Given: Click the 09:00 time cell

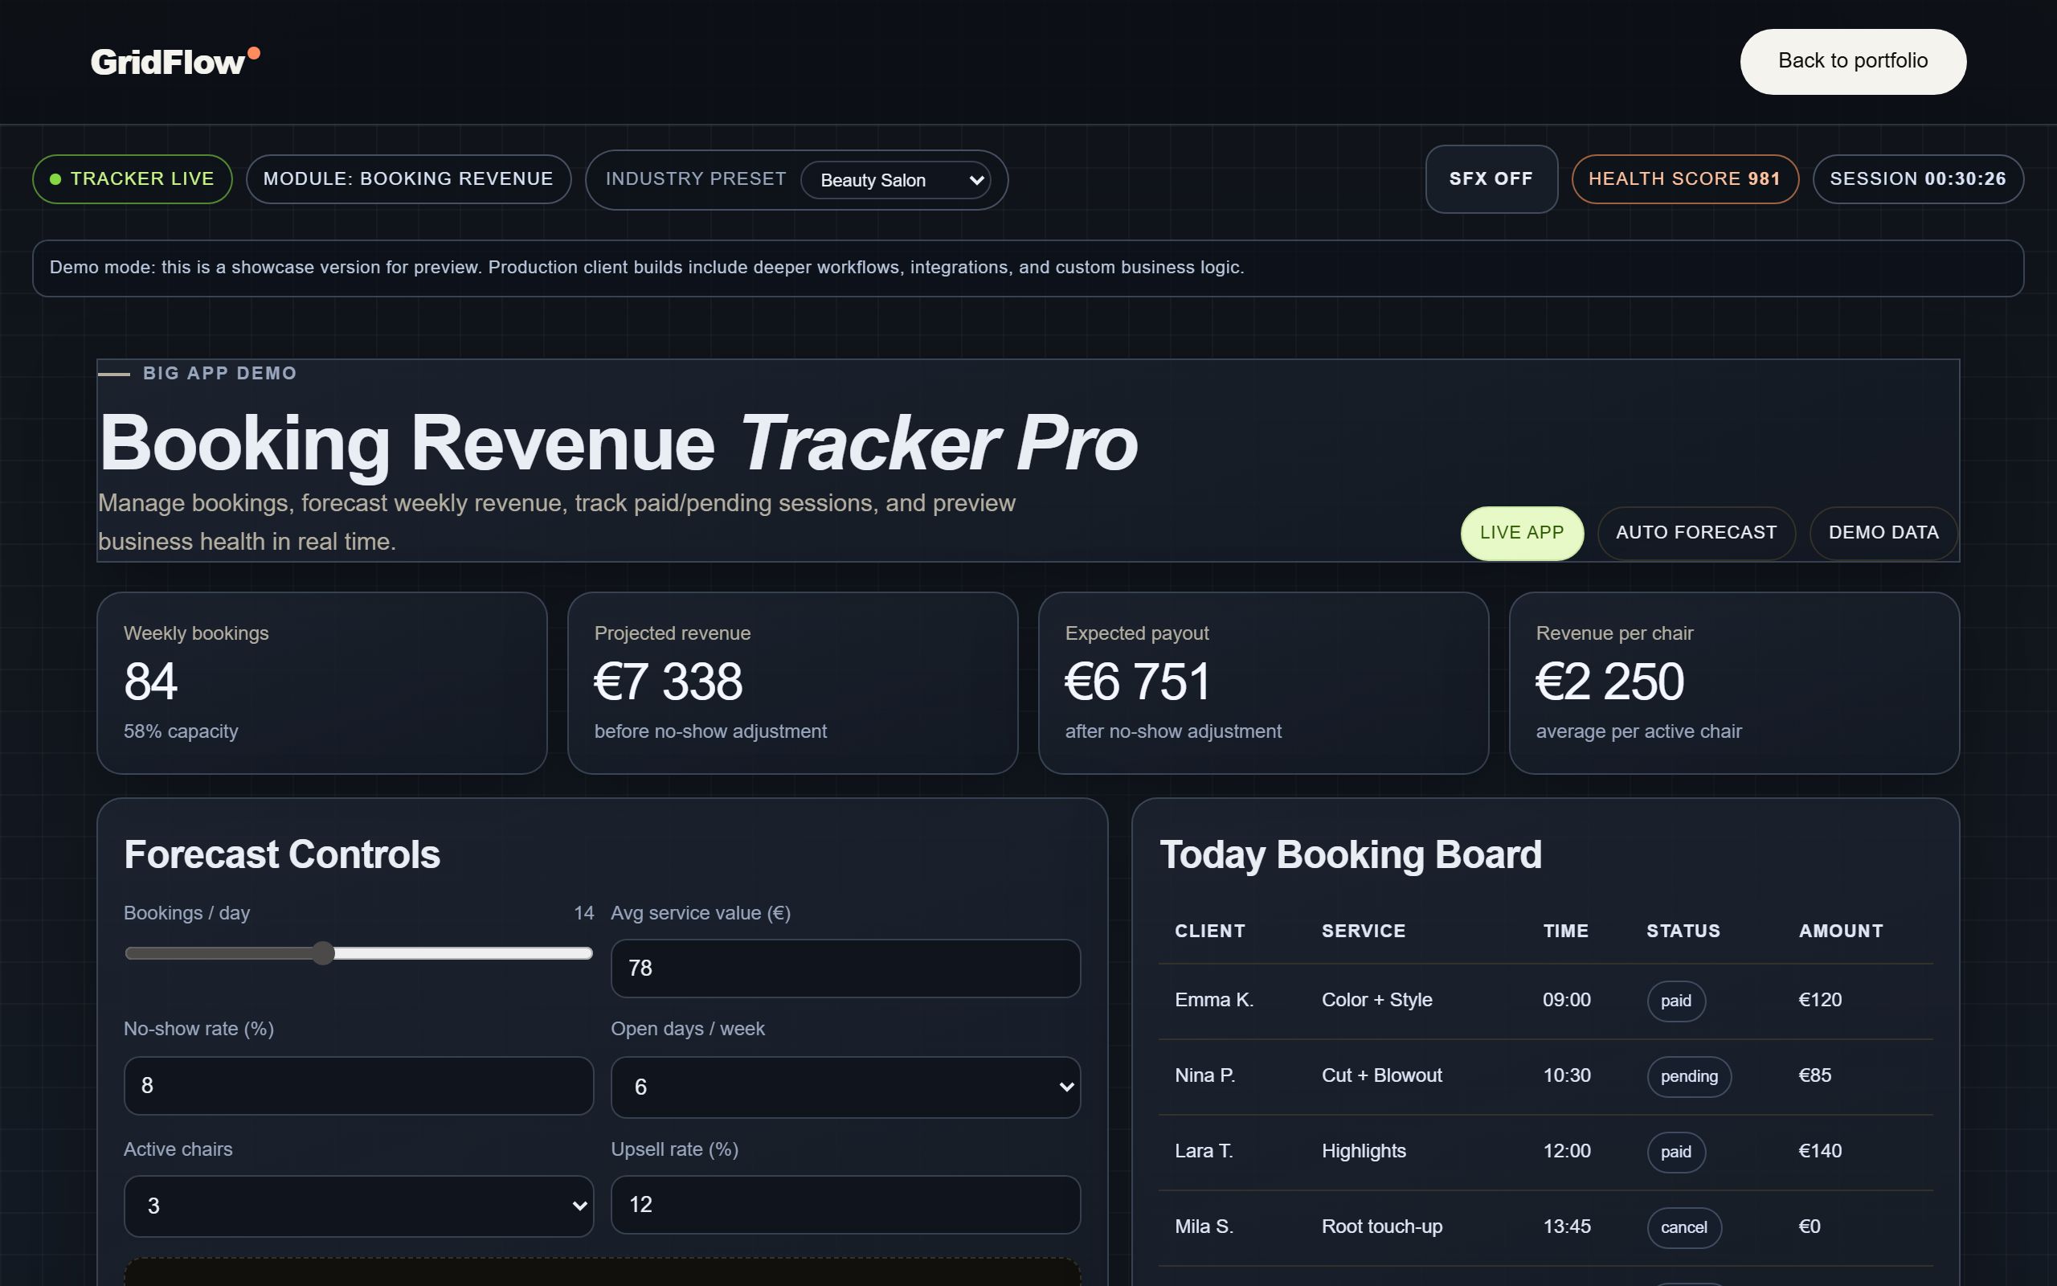Looking at the screenshot, I should coord(1567,999).
